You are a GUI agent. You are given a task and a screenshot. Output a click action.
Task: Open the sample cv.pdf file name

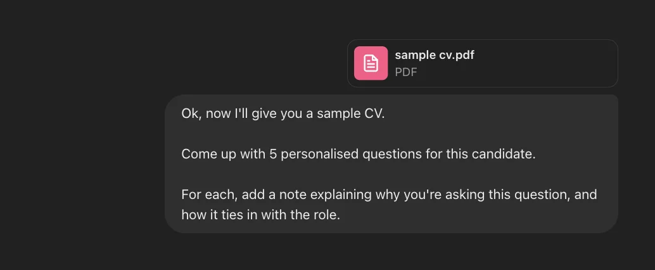(435, 55)
